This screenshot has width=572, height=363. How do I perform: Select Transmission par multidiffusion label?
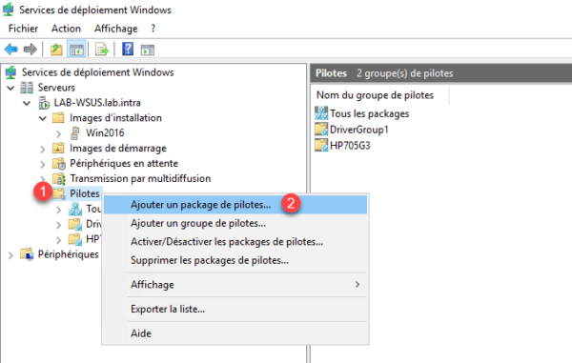tap(140, 178)
